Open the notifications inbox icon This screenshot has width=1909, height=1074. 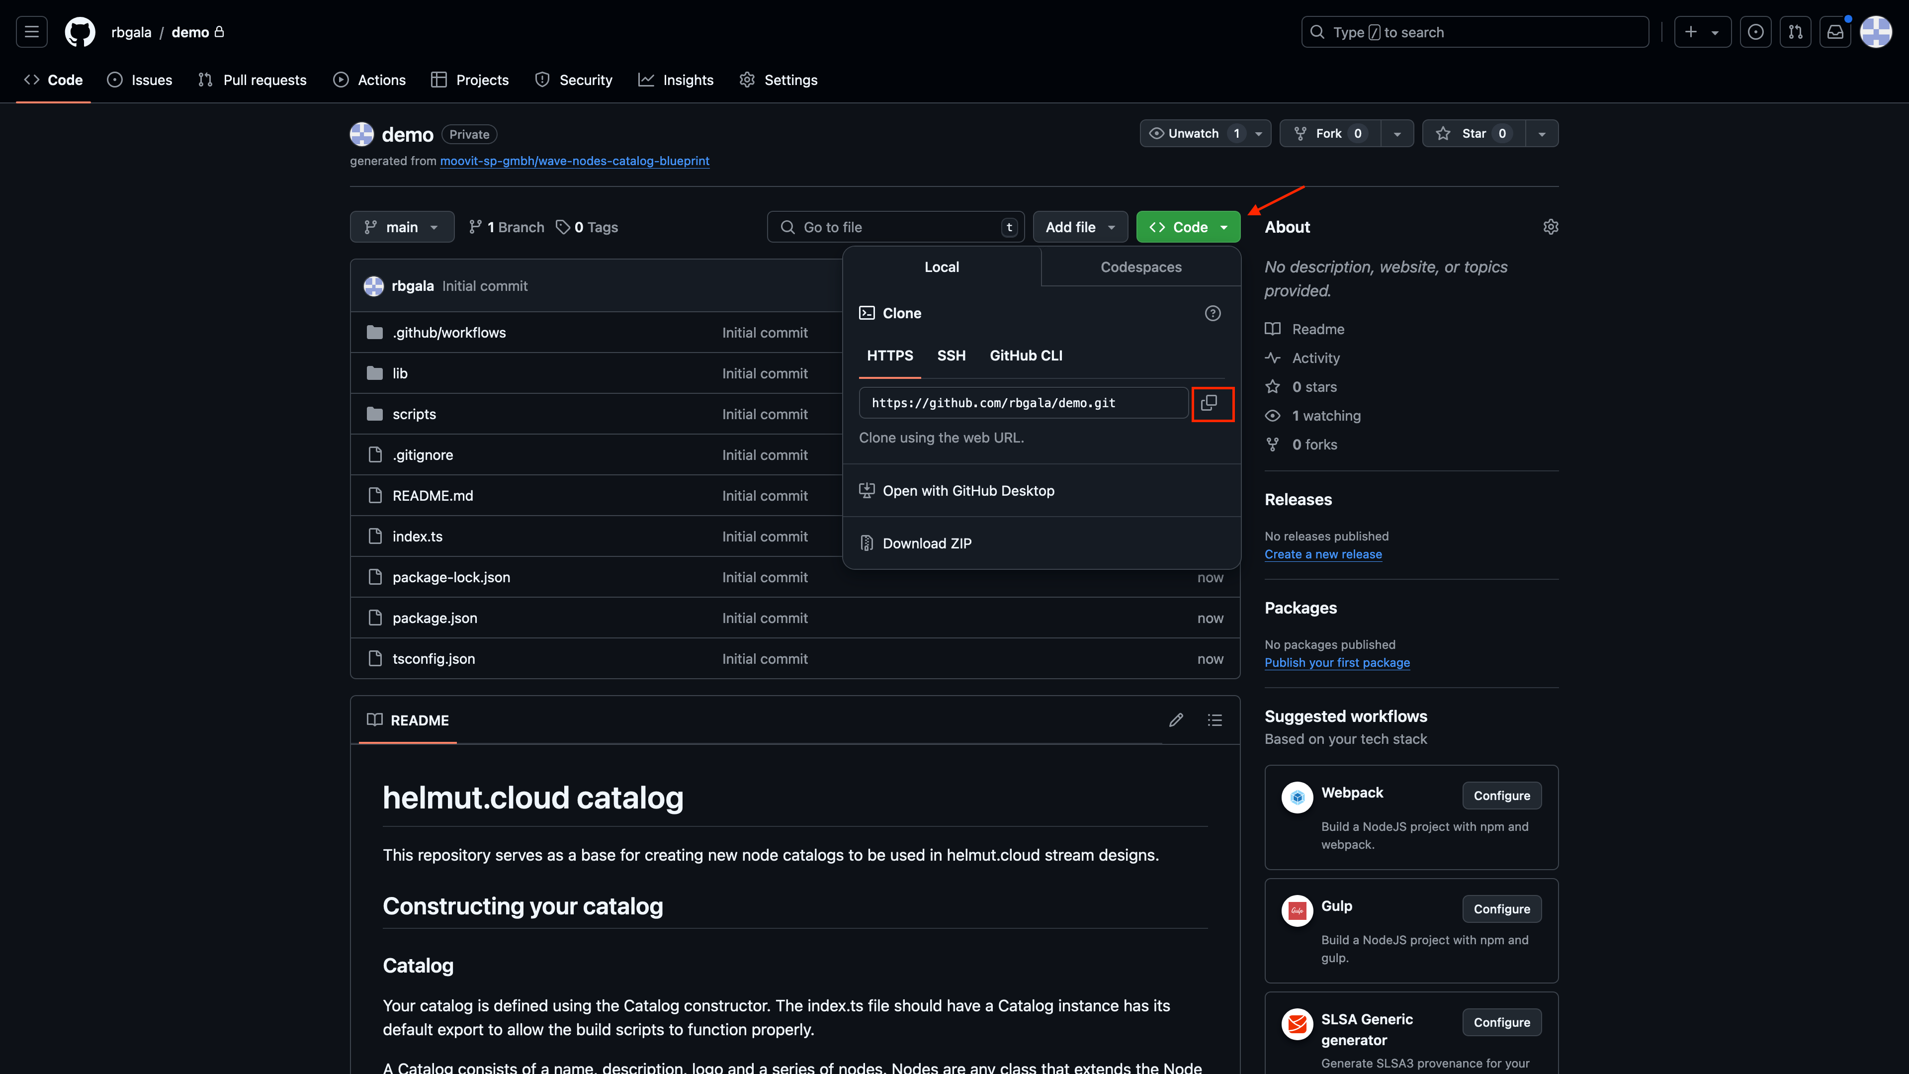(1835, 32)
